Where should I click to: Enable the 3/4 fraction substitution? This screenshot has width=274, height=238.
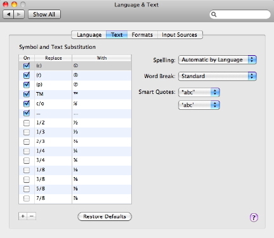27,161
